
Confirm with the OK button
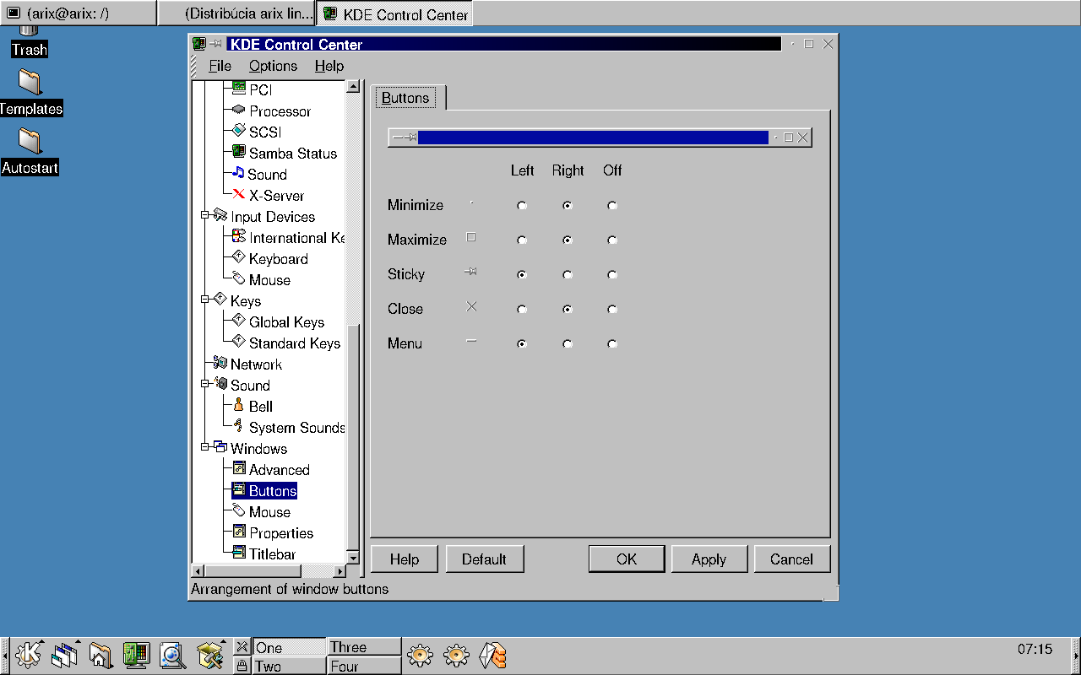point(627,559)
